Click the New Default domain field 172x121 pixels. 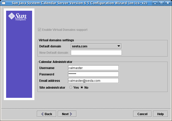coord(96,53)
